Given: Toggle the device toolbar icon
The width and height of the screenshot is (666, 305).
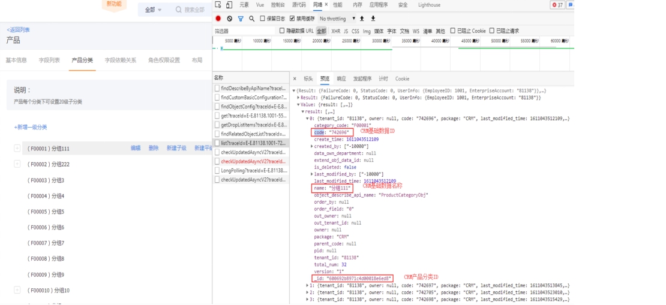Looking at the screenshot, I should 229,5.
